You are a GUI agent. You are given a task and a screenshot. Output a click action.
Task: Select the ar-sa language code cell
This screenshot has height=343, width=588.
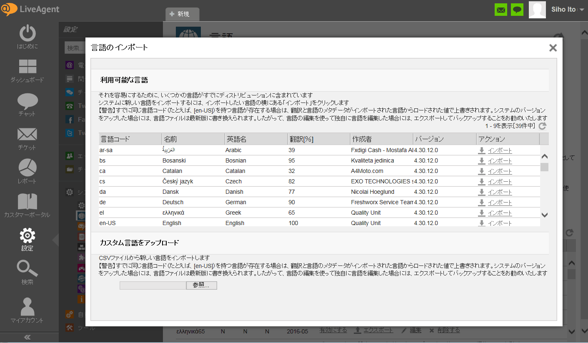click(x=130, y=150)
